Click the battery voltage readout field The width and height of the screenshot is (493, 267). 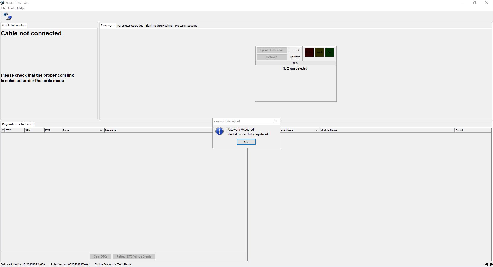pos(295,50)
